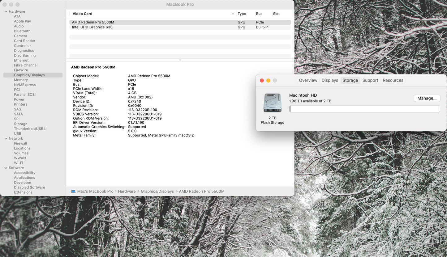Click Graphics/Displays in the breadcrumb path
The height and width of the screenshot is (257, 447).
tap(157, 191)
